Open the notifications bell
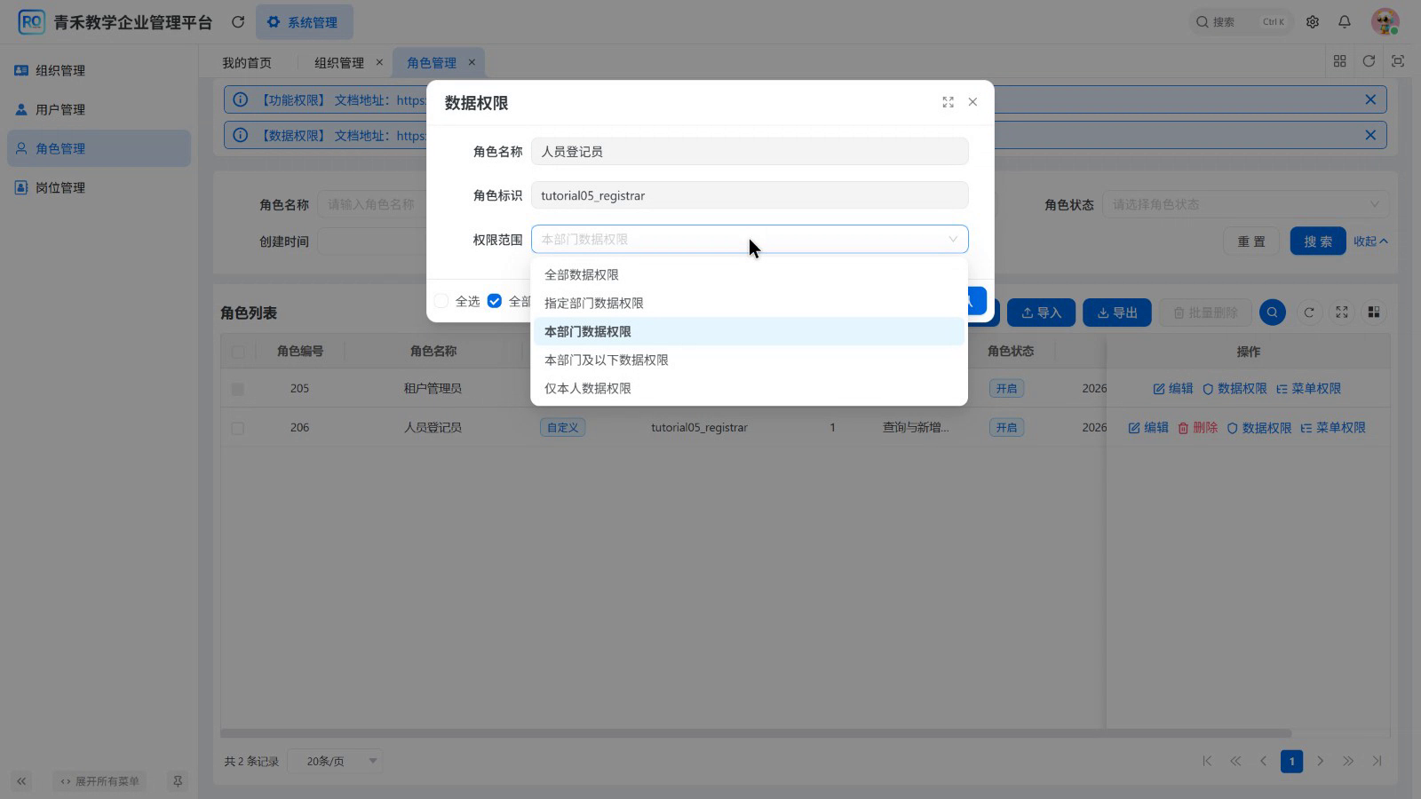This screenshot has height=799, width=1421. [x=1345, y=22]
